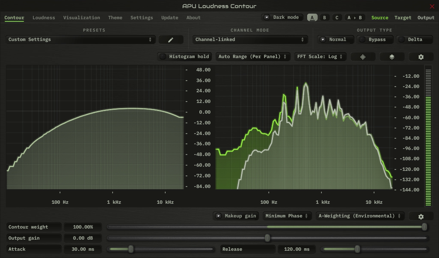Click the Output gain 0.00 dB field
Image resolution: width=439 pixels, height=258 pixels.
pyautogui.click(x=83, y=238)
